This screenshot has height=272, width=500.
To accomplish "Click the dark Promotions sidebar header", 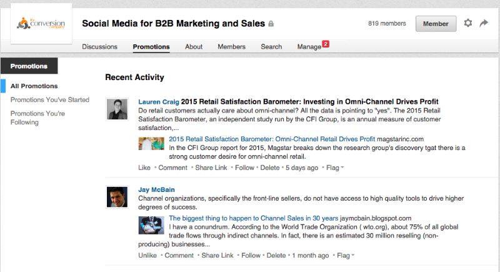I will click(29, 66).
